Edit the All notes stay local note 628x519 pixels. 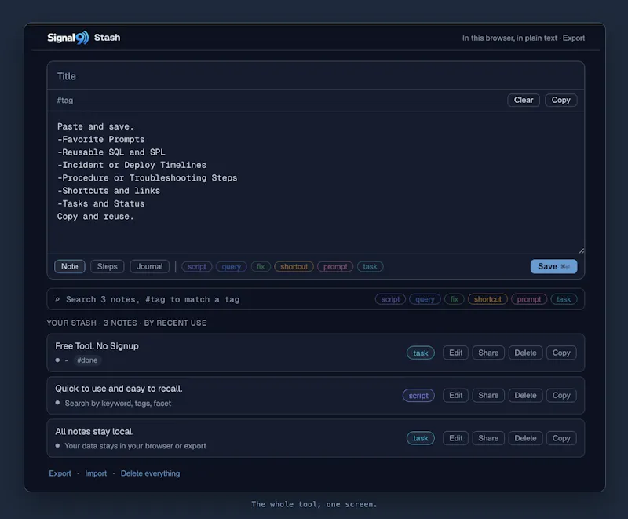tap(456, 438)
